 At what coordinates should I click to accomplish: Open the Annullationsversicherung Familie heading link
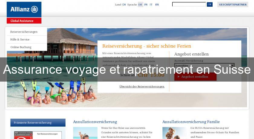[191, 122]
